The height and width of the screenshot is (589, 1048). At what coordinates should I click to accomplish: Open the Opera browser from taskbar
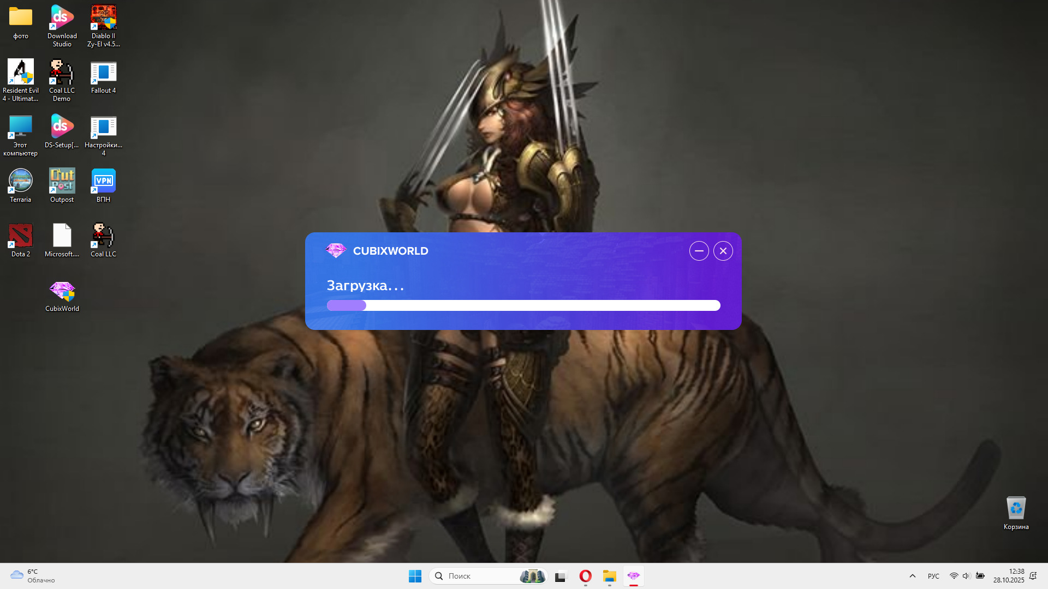(x=585, y=576)
